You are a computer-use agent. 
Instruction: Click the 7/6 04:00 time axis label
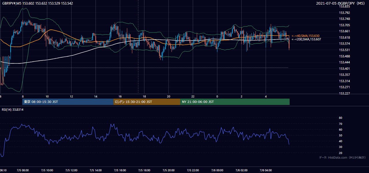tap(266, 170)
